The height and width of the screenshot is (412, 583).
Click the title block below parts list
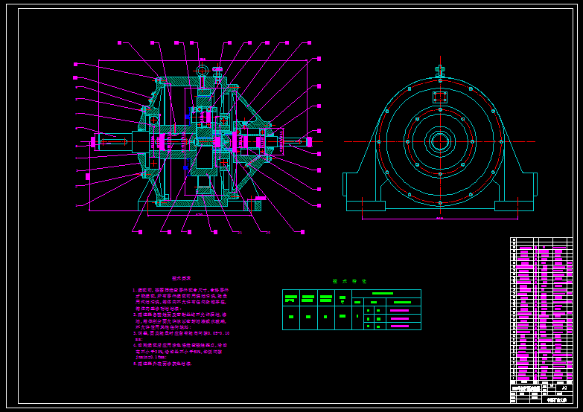click(541, 393)
